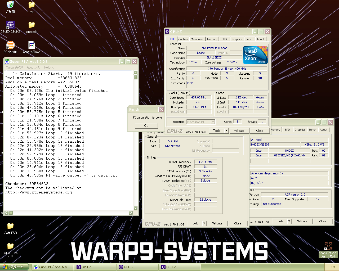Click Tools button in front CPU-Z
Viewport: 339px width, 271px height.
pos(216,131)
